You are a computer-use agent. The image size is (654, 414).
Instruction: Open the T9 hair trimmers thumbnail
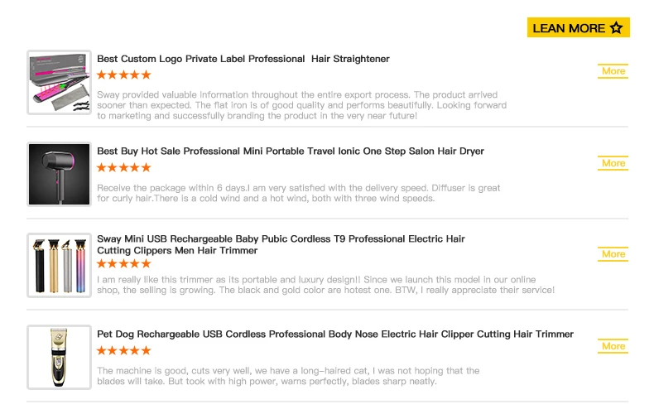point(59,265)
